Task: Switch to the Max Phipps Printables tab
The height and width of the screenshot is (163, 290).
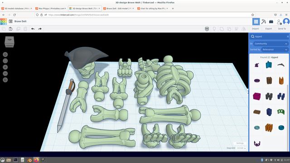Action: 50,9
